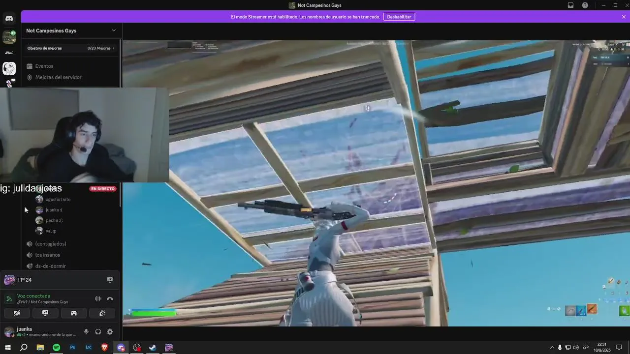Disconnect from voice call
Viewport: 630px width, 354px height.
point(110,298)
